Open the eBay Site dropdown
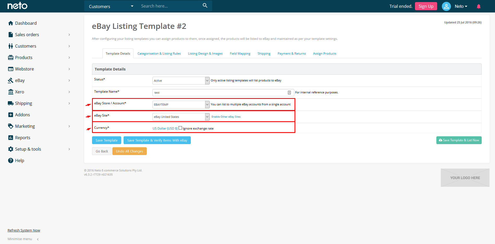This screenshot has width=495, height=244. click(181, 117)
